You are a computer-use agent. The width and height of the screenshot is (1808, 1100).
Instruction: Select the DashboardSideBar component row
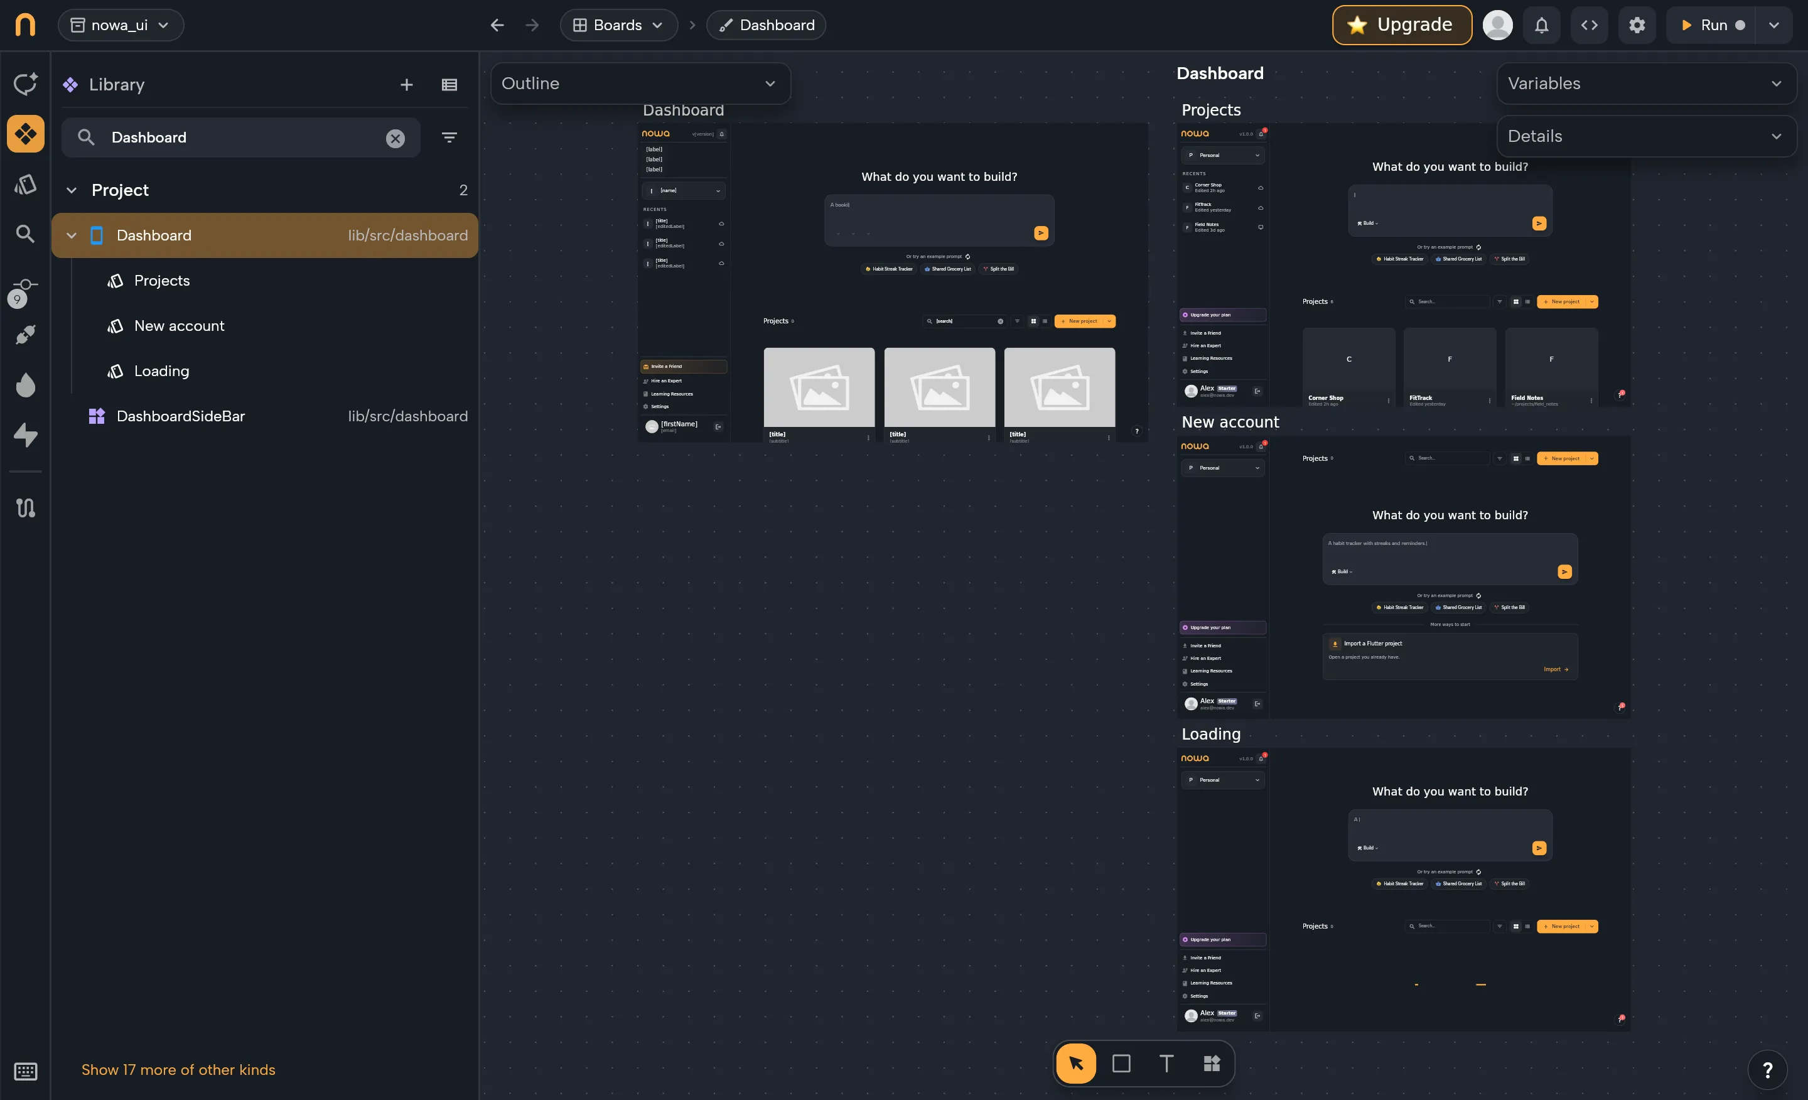265,416
